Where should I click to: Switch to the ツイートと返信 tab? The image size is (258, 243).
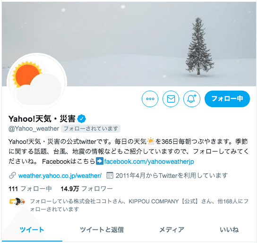tap(102, 229)
